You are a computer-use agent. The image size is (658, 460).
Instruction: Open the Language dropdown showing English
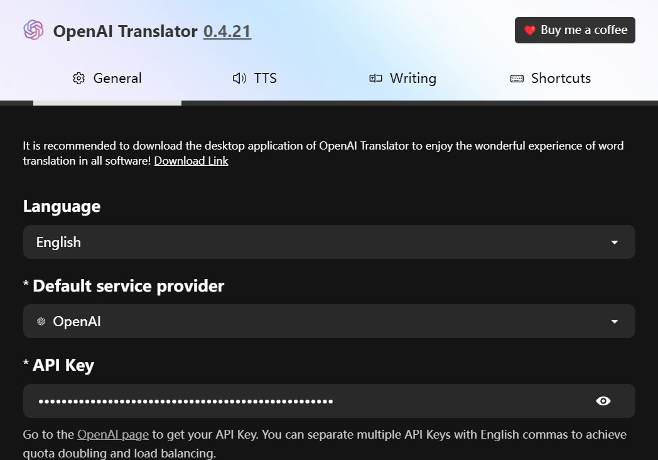(x=329, y=242)
